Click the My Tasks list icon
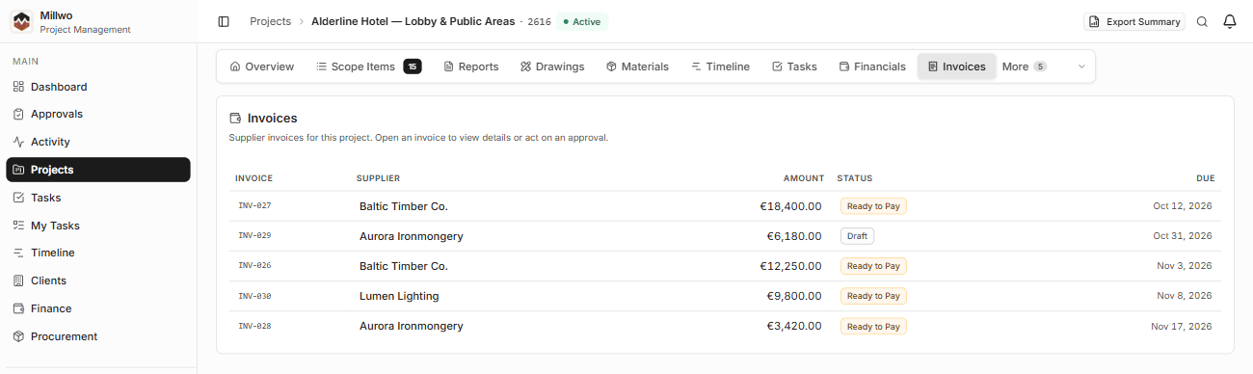 (x=18, y=226)
